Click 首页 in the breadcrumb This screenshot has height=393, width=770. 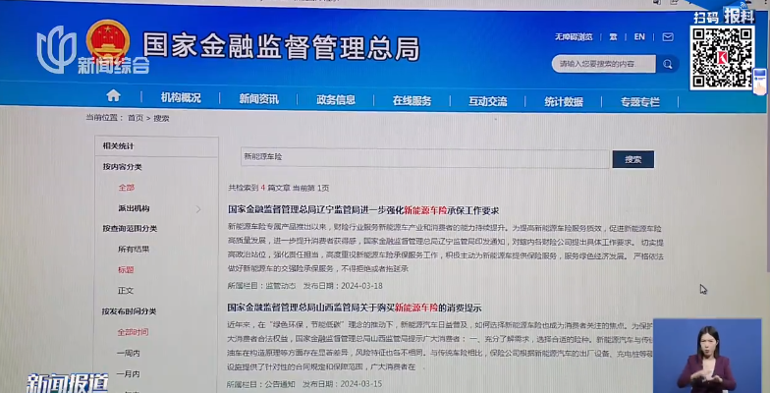136,118
